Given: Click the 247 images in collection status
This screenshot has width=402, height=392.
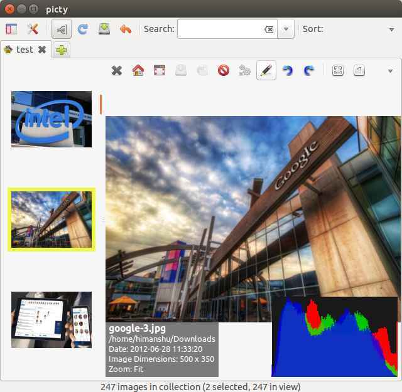Looking at the screenshot, I should (x=200, y=387).
